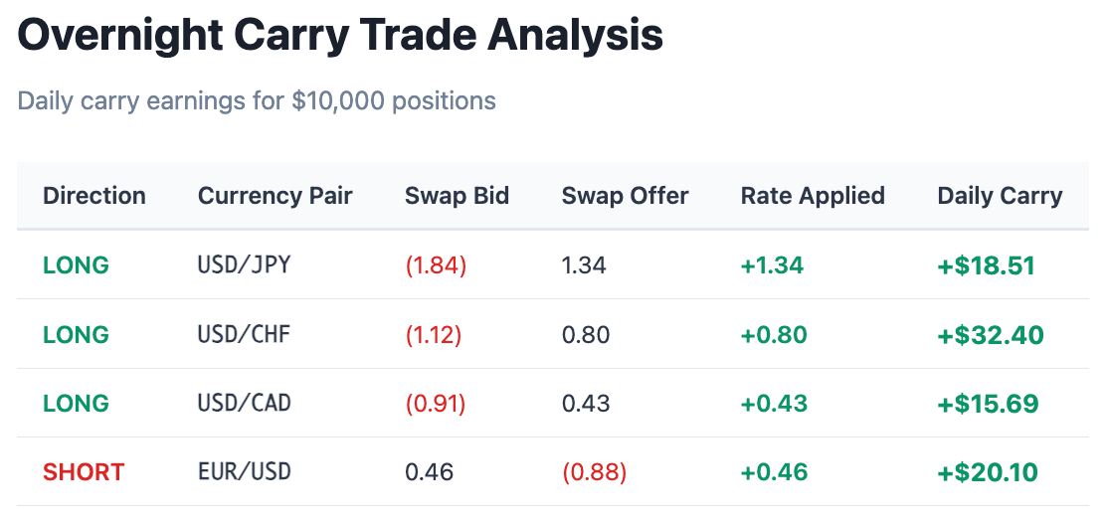Select the +$32.40 daily carry value

click(x=991, y=335)
